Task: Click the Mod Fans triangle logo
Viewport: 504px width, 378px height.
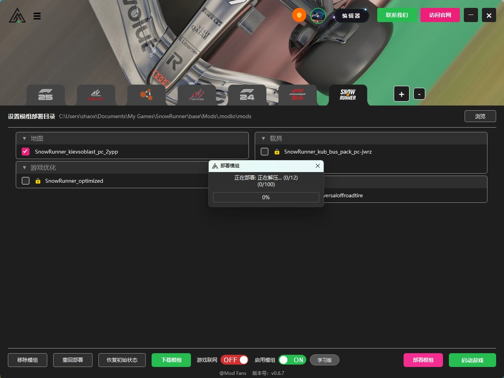Action: point(17,16)
